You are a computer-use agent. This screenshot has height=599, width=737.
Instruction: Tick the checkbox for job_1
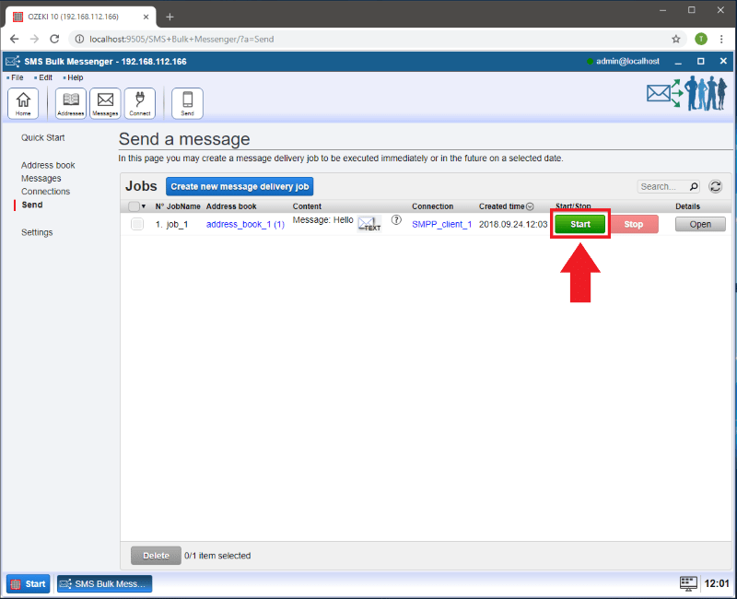(x=137, y=224)
